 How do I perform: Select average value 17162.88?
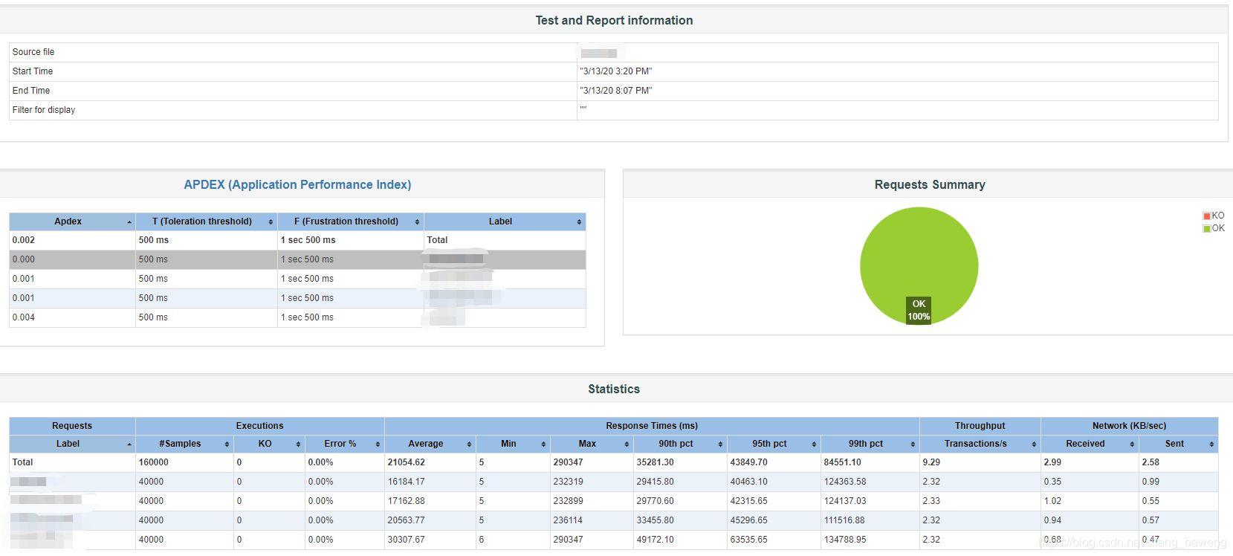tap(407, 501)
